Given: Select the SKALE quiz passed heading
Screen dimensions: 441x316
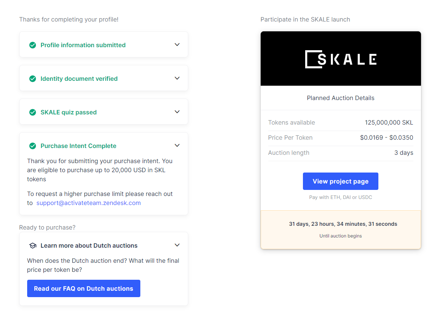Looking at the screenshot, I should point(69,113).
